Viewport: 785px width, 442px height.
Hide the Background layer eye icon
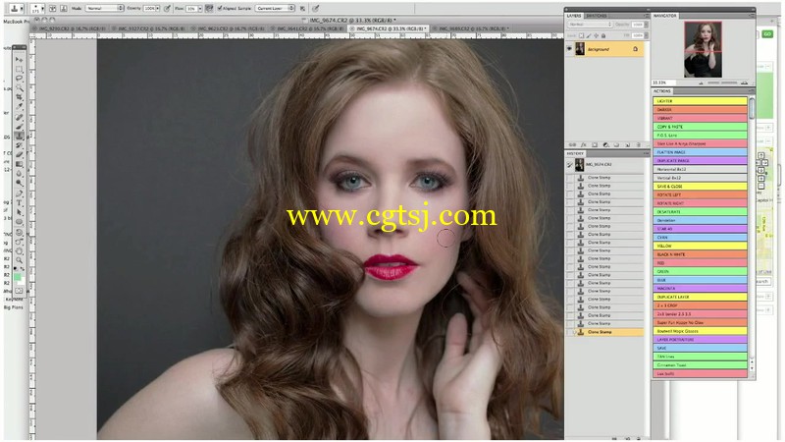(x=569, y=49)
